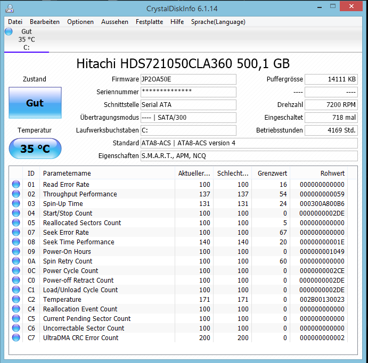The height and width of the screenshot is (363, 368).
Task: Click the Puffergrösse value 14111 KB
Action: point(331,79)
